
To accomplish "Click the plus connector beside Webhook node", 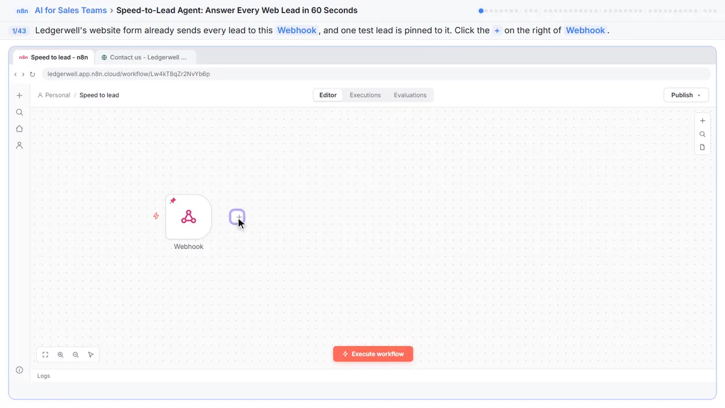I will point(237,216).
